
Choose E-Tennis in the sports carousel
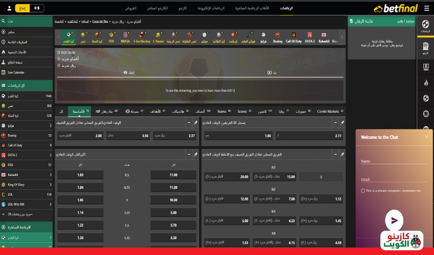[158, 37]
